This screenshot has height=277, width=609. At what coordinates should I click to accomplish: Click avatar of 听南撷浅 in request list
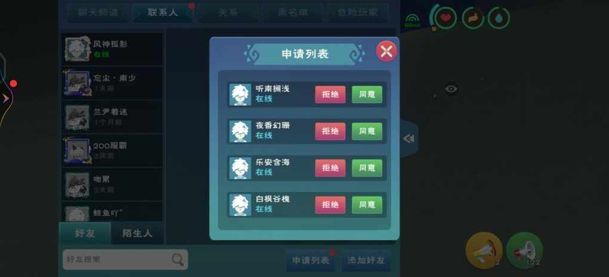[x=240, y=94]
